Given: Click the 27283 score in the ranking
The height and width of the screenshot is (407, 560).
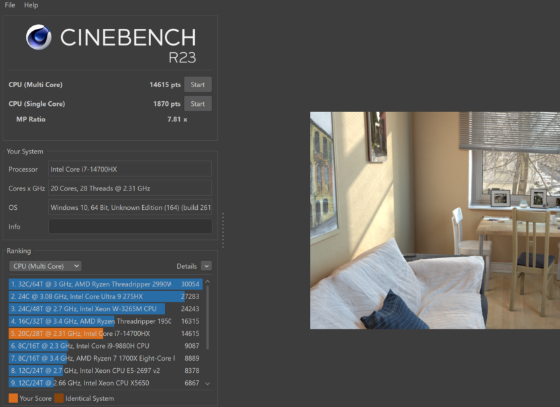Looking at the screenshot, I should 190,296.
